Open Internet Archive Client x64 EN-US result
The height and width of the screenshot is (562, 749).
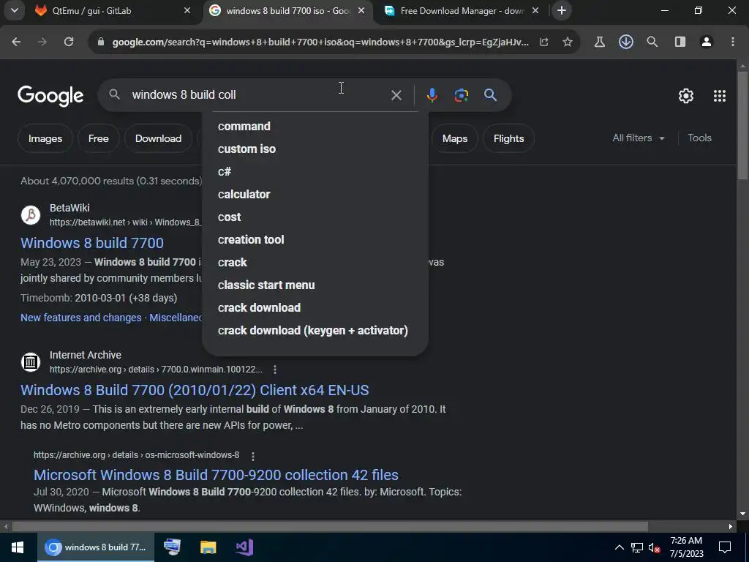(x=195, y=391)
